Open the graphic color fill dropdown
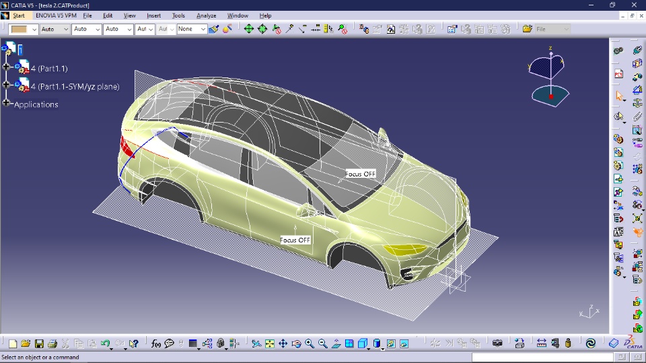The height and width of the screenshot is (363, 646). point(34,29)
